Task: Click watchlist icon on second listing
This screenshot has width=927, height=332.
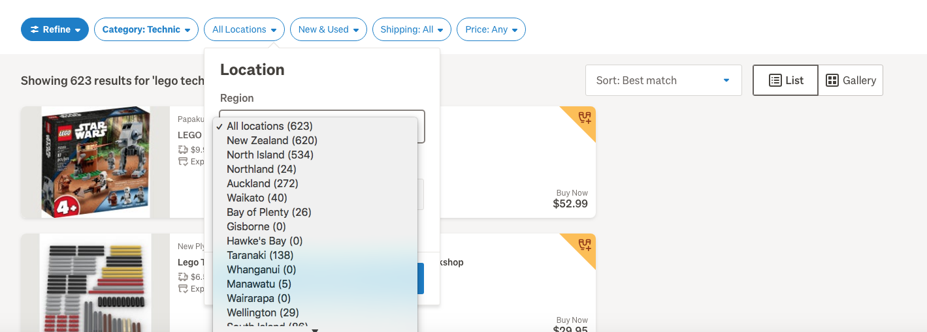Action: 584,245
